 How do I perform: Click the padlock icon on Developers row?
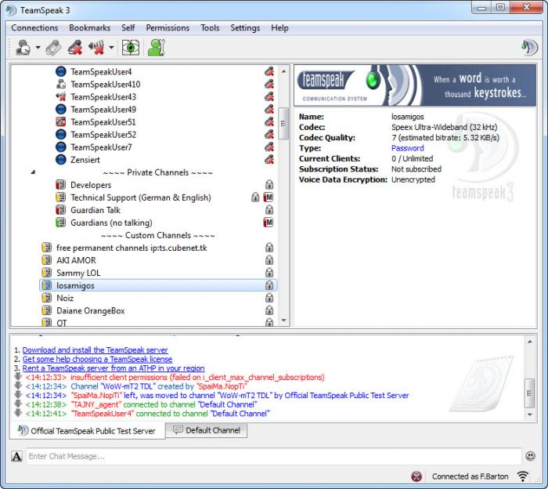point(269,184)
